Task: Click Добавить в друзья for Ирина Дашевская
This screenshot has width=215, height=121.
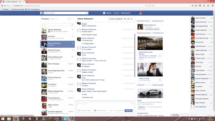Action: pyautogui.click(x=152, y=29)
